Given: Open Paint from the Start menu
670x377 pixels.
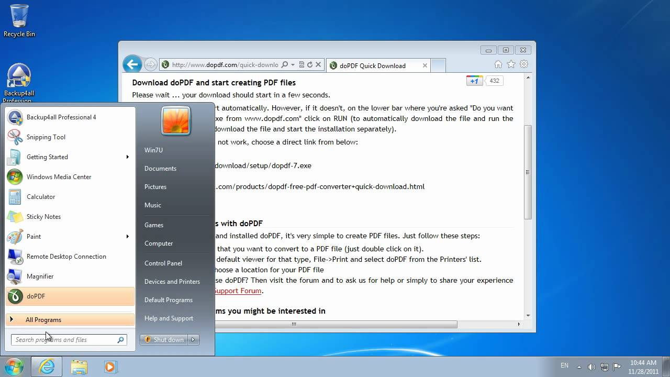Looking at the screenshot, I should tap(70, 237).
